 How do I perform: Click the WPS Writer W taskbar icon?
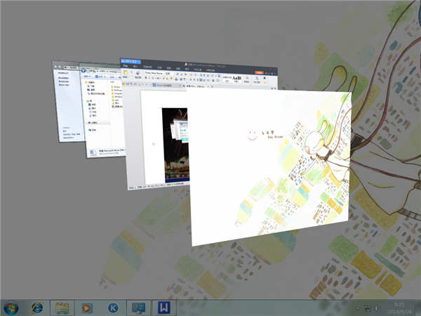(x=163, y=308)
